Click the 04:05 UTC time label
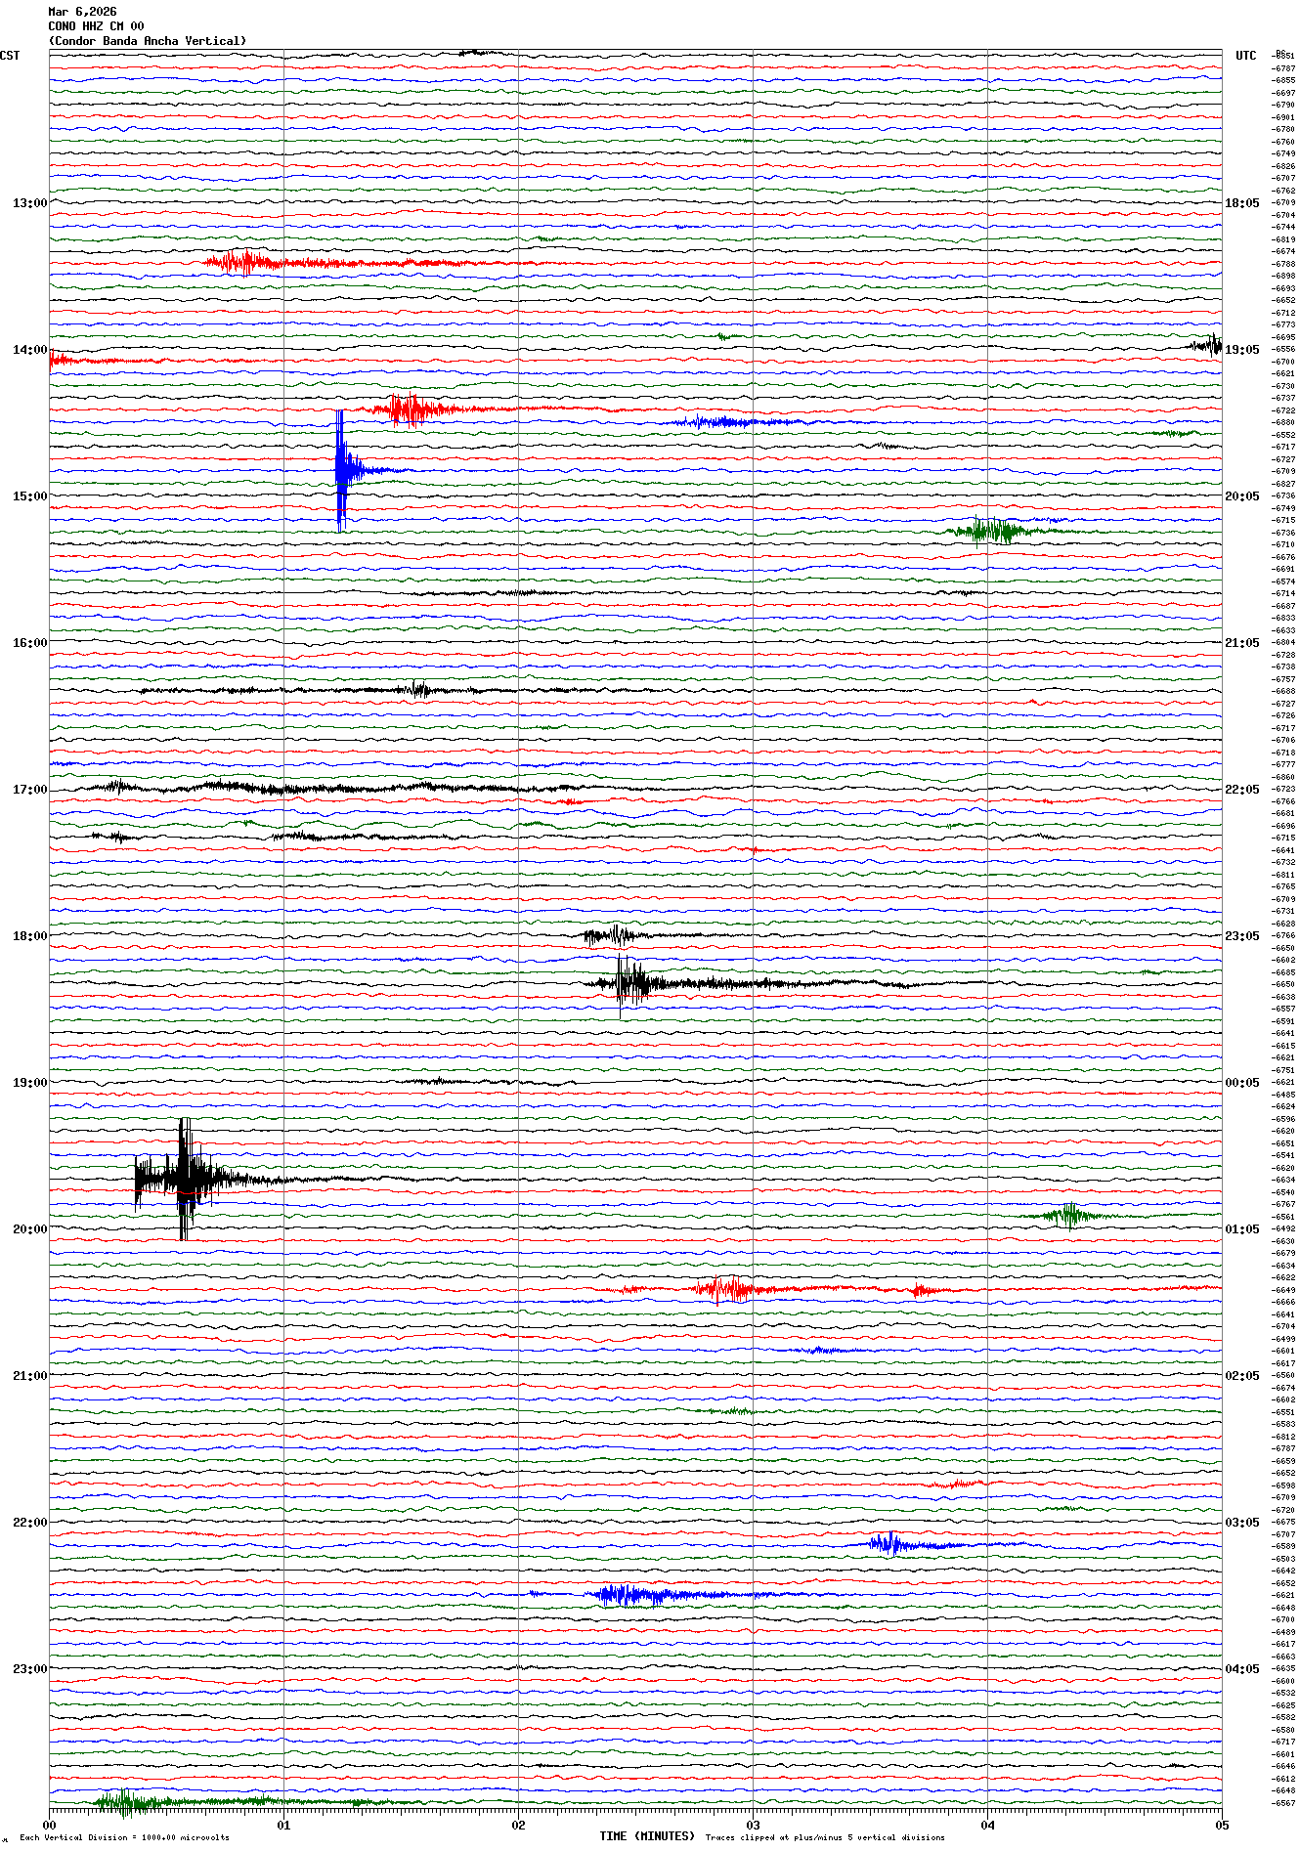Screen dimensions: 1300x1851 (x=1241, y=1669)
